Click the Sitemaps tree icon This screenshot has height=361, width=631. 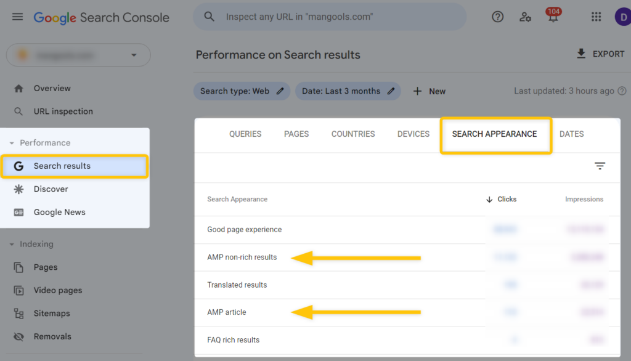point(18,314)
